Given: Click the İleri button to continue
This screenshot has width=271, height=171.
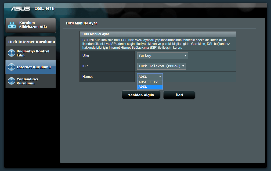Looking at the screenshot, I should point(179,95).
